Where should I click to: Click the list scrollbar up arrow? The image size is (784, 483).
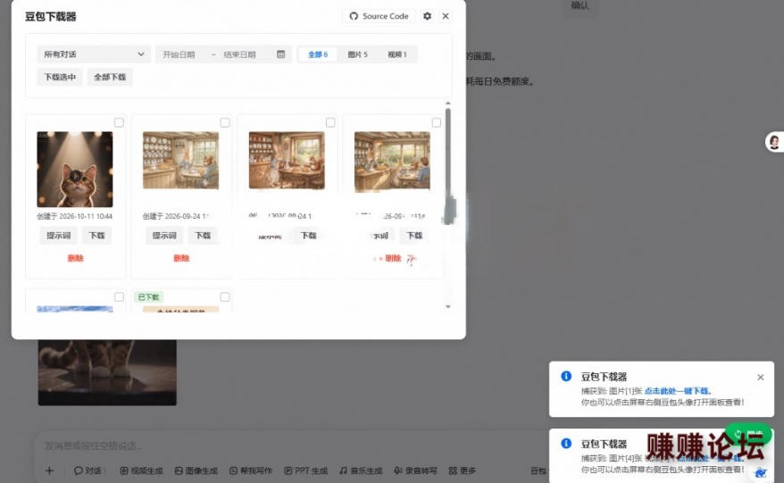tap(448, 103)
